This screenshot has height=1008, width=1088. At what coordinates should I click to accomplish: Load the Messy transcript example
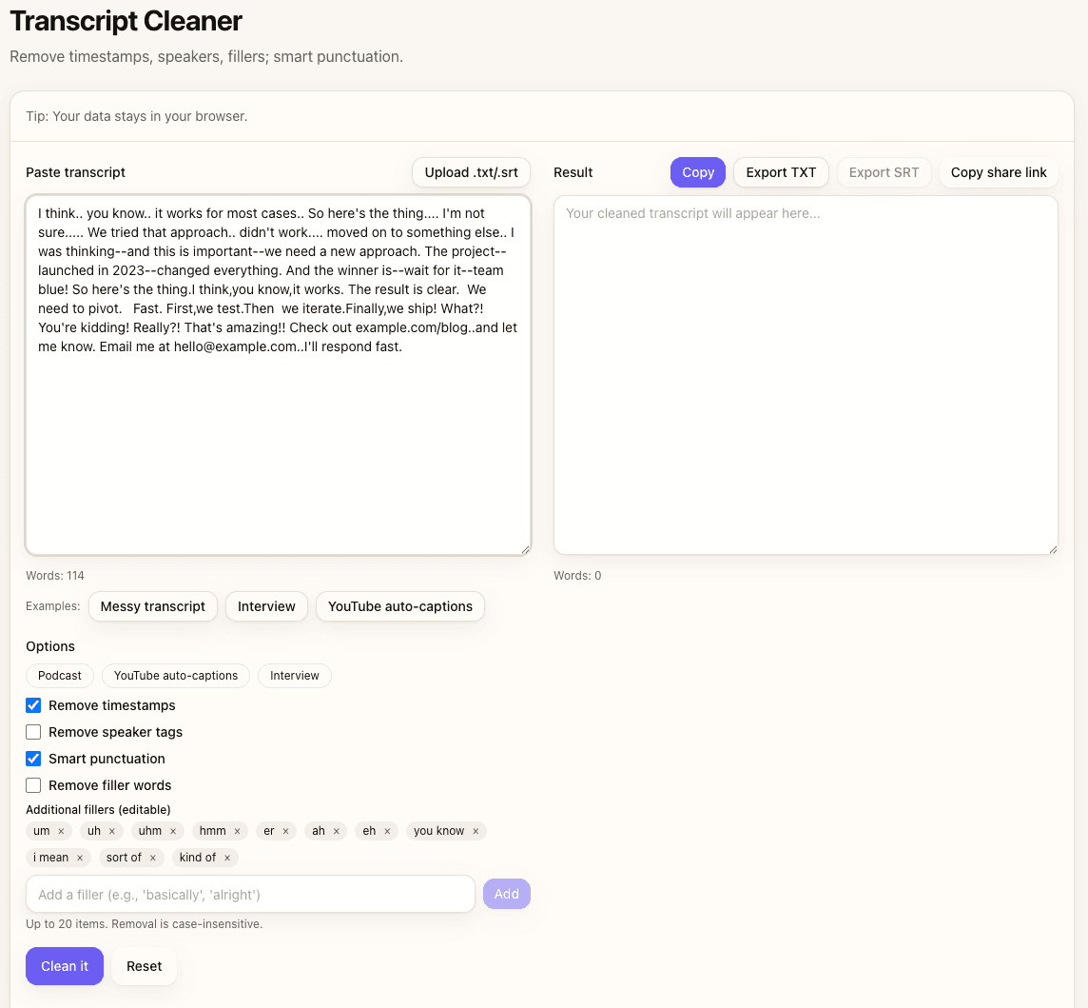tap(153, 606)
